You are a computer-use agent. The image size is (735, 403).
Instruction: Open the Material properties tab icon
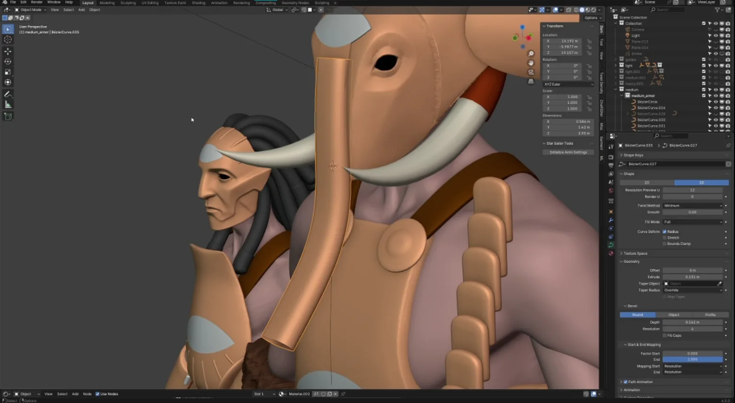pyautogui.click(x=611, y=253)
